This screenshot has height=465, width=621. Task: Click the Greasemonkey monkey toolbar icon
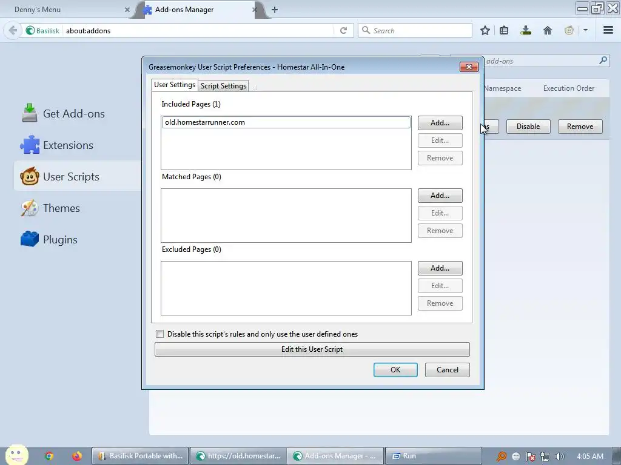(x=569, y=30)
